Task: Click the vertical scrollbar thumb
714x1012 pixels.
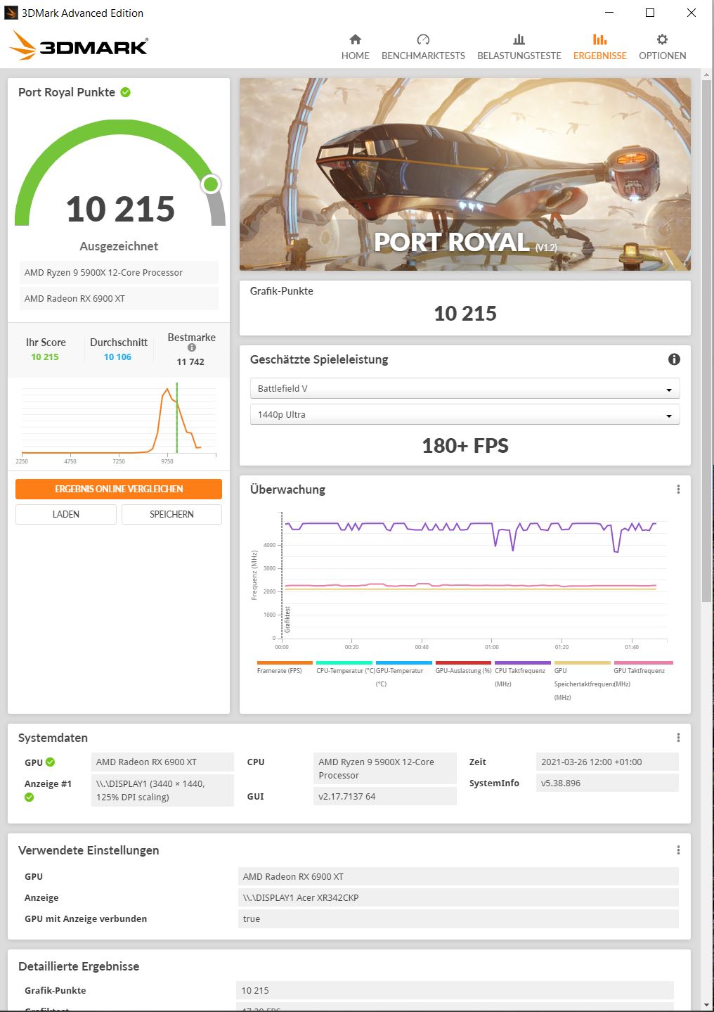Action: coord(707,341)
